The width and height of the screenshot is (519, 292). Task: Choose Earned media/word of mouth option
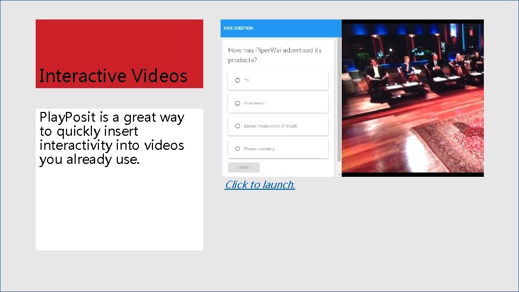pos(237,126)
